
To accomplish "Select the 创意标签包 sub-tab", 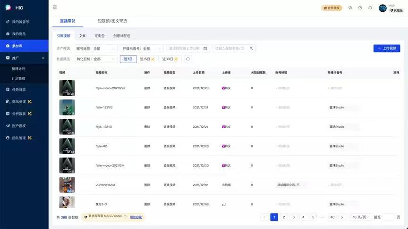I will tap(122, 36).
